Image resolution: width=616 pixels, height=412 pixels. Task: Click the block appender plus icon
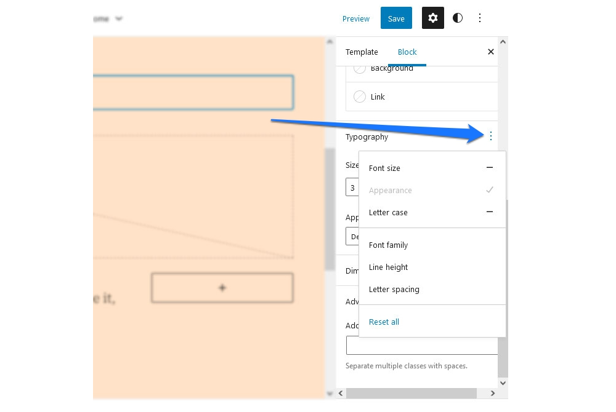tap(222, 287)
